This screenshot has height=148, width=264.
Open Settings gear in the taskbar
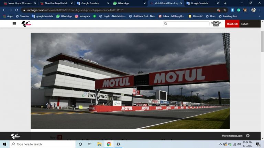(118, 144)
